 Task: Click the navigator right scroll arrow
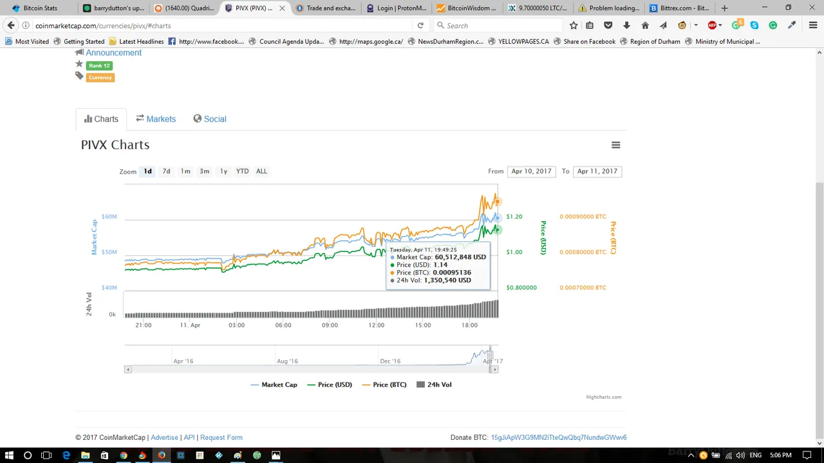pyautogui.click(x=495, y=369)
